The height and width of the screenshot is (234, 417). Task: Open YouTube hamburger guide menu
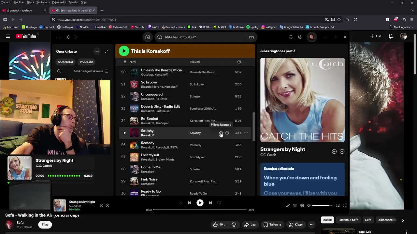tap(8, 36)
